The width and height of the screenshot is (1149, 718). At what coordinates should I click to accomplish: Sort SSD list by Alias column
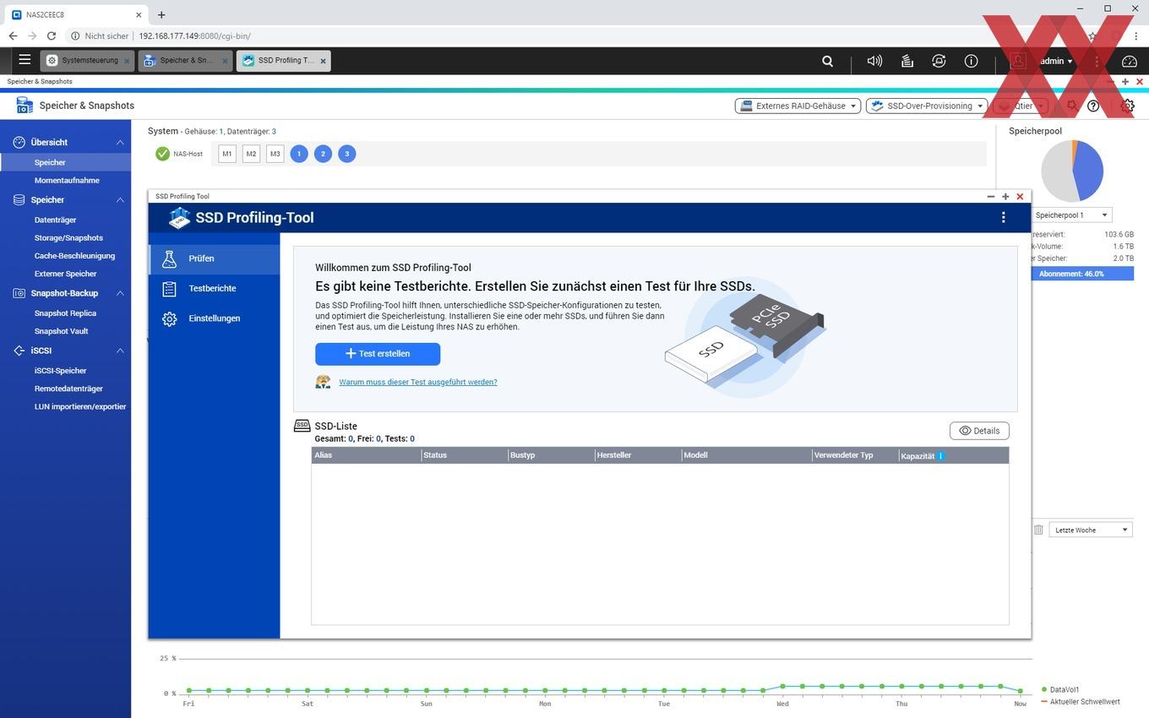coord(366,455)
